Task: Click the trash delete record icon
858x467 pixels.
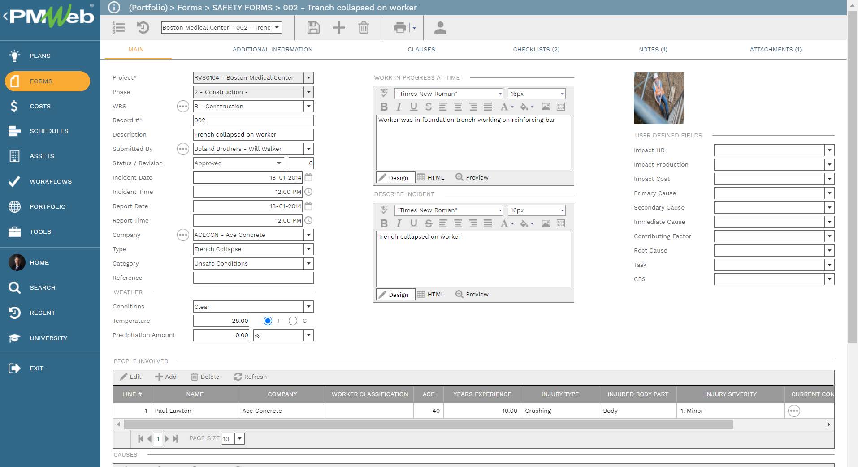Action: (364, 28)
